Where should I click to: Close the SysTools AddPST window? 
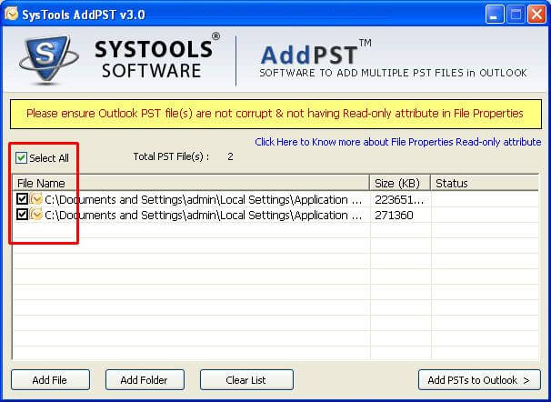(537, 15)
